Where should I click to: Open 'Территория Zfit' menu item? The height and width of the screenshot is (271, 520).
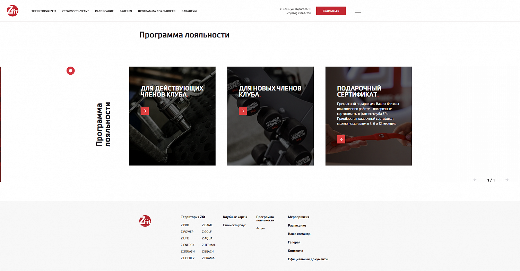44,11
